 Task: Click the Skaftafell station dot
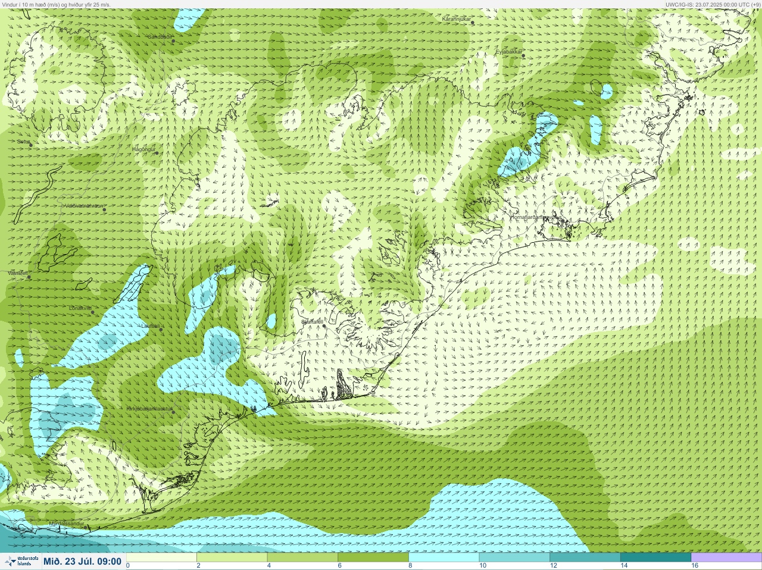(x=324, y=325)
